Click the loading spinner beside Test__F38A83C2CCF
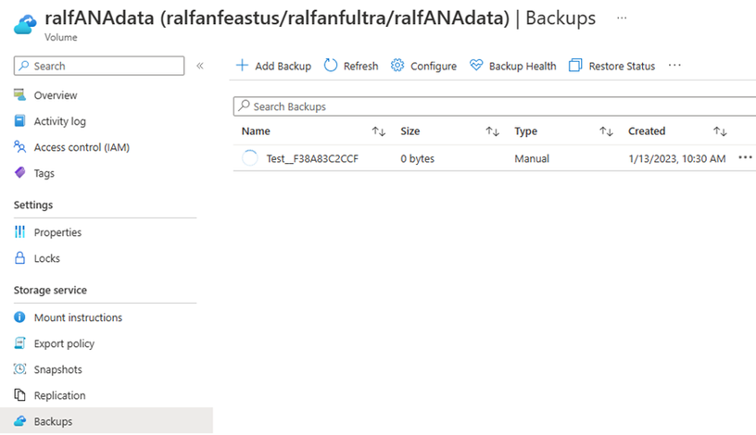The height and width of the screenshot is (435, 756). point(250,158)
